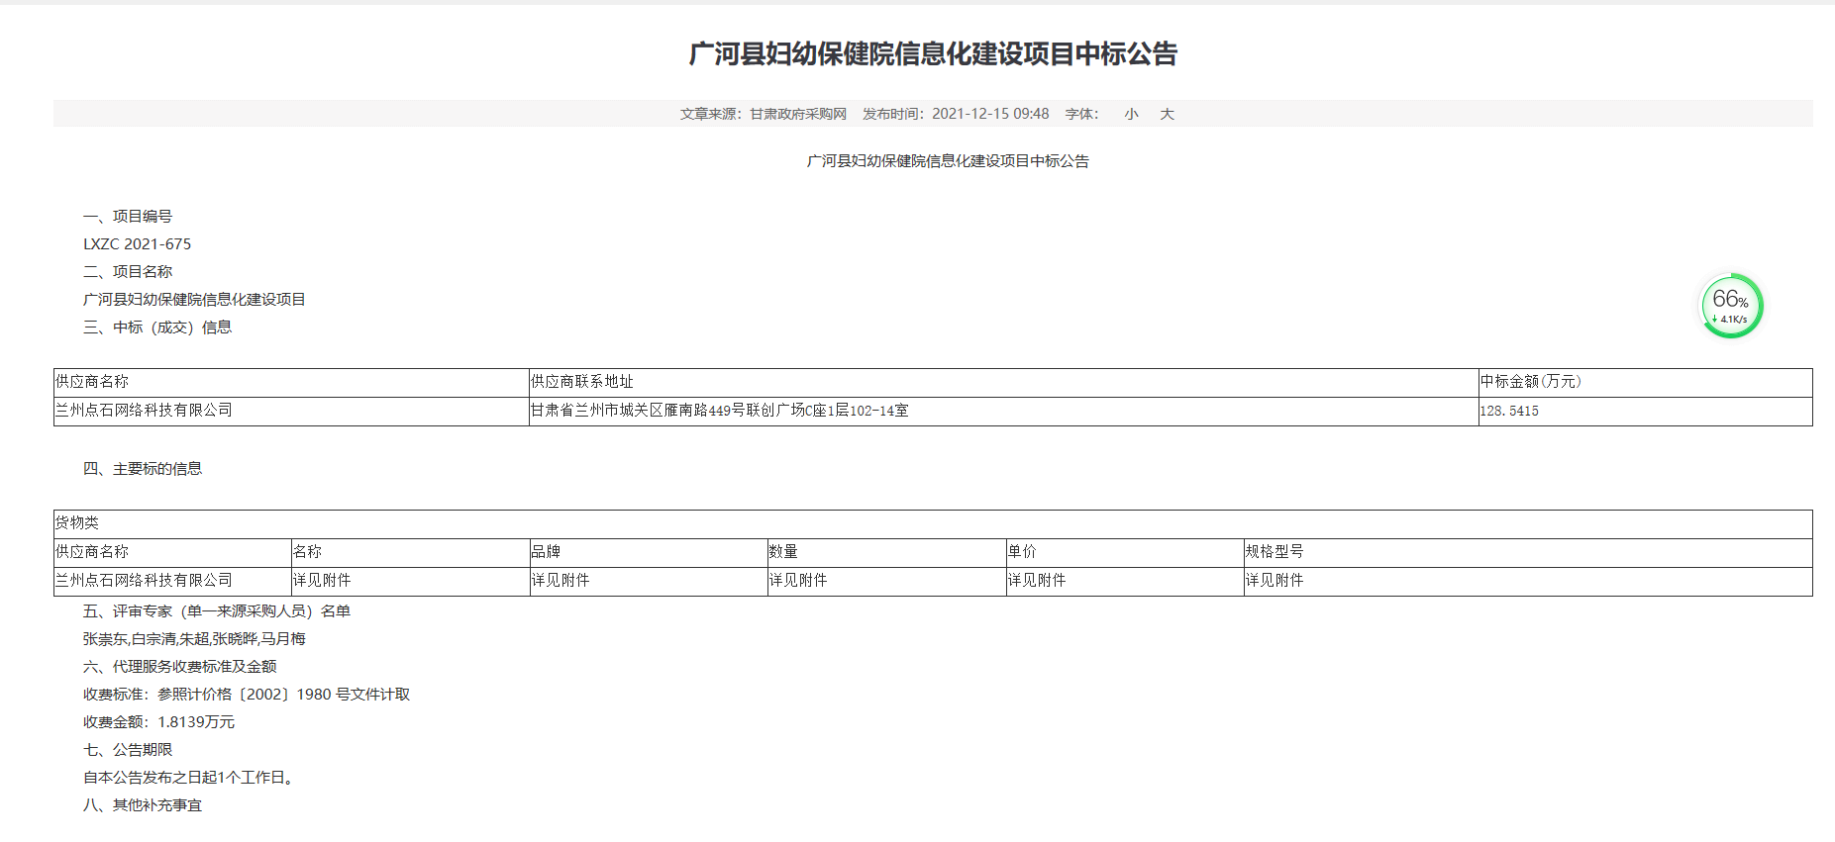The image size is (1835, 842).
Task: Click the publish time 2021-12-15 09:48
Action: (989, 114)
